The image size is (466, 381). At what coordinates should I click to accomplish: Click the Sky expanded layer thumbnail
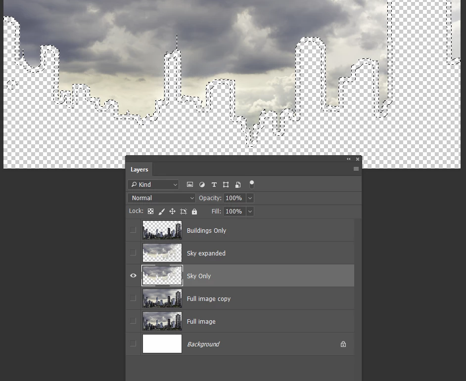pyautogui.click(x=162, y=253)
